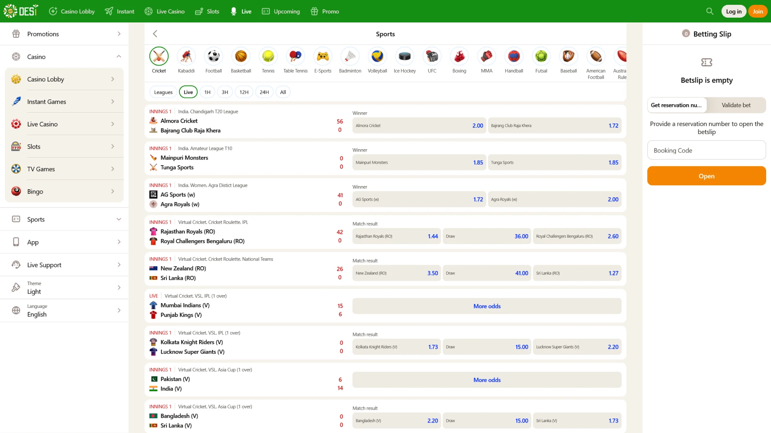Image resolution: width=771 pixels, height=433 pixels.
Task: Bet on Almora Cricket at 2.00
Action: click(x=419, y=125)
